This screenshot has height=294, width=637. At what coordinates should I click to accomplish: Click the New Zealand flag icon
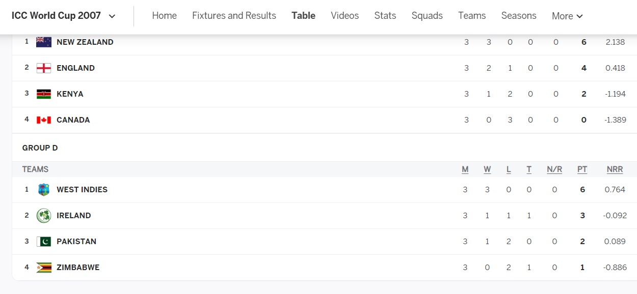pos(44,42)
